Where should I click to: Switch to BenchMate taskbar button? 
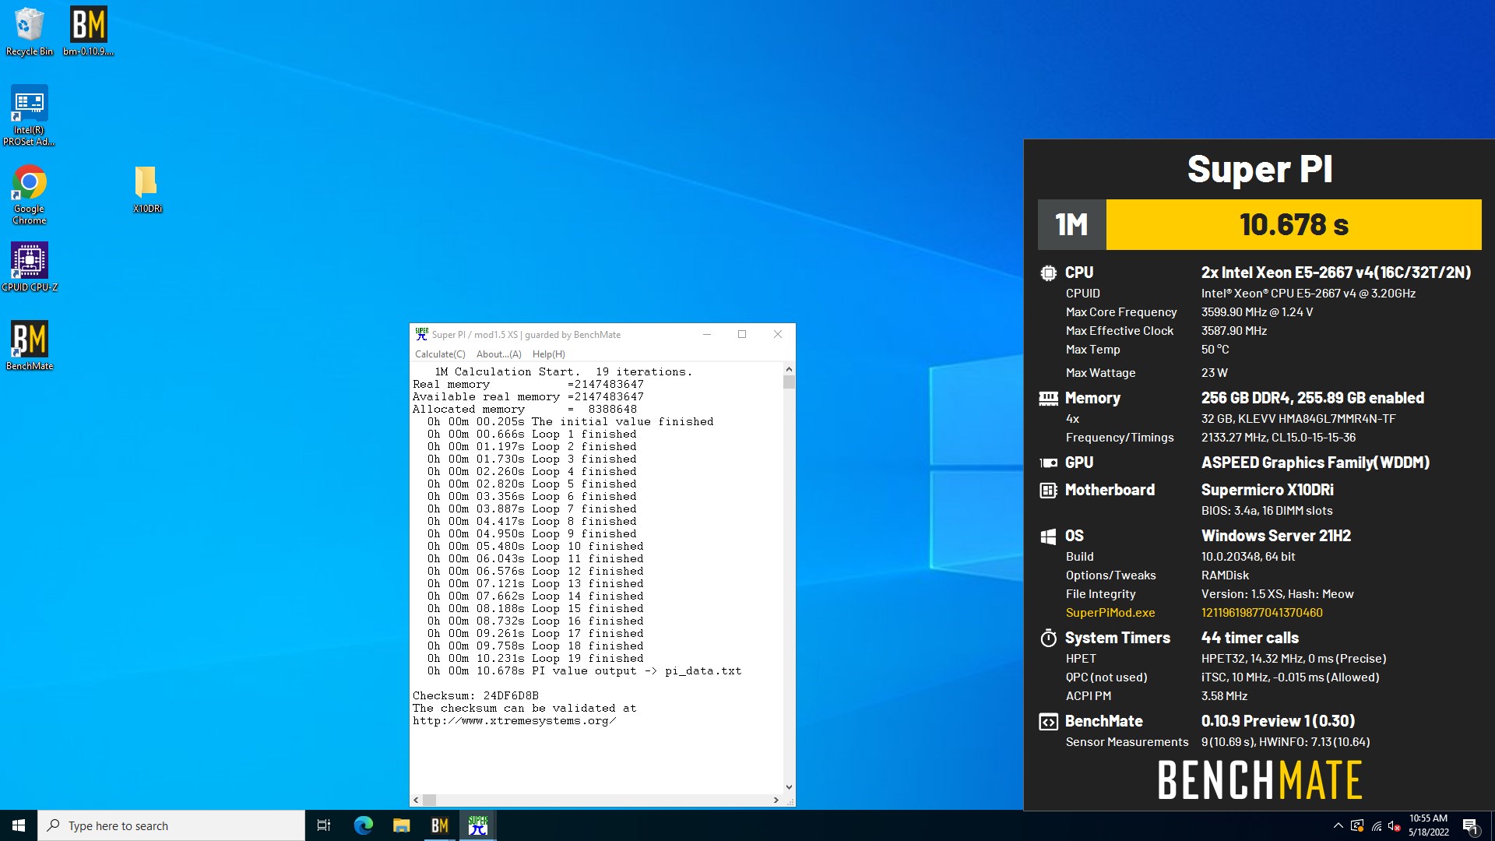click(439, 825)
